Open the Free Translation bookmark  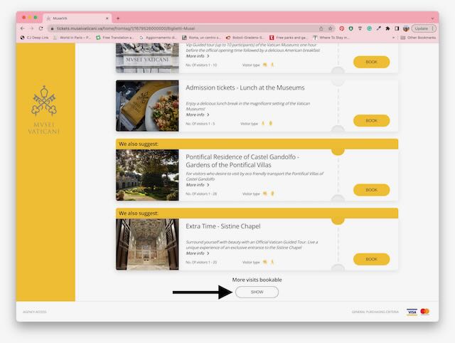click(x=115, y=38)
